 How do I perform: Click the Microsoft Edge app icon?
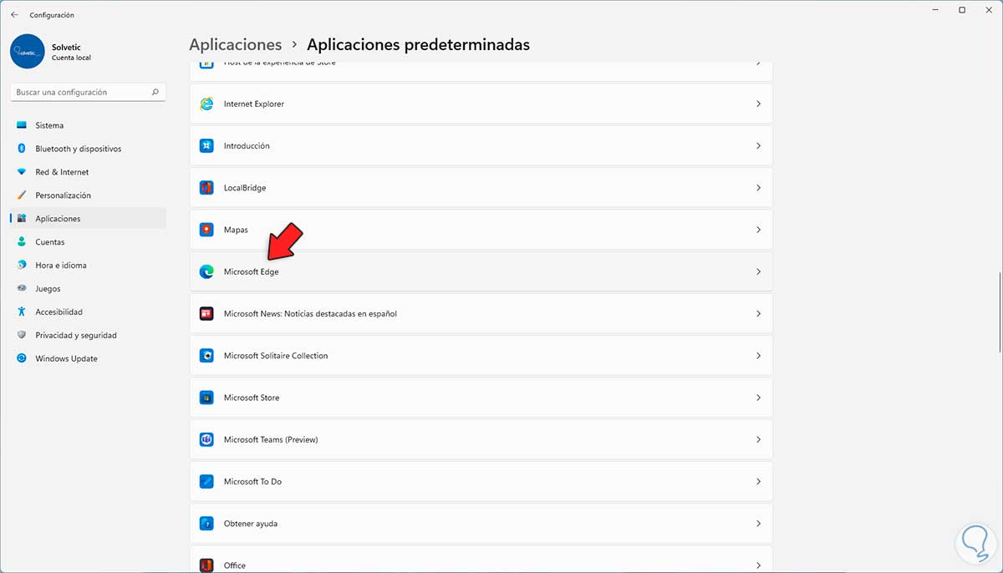click(x=206, y=271)
